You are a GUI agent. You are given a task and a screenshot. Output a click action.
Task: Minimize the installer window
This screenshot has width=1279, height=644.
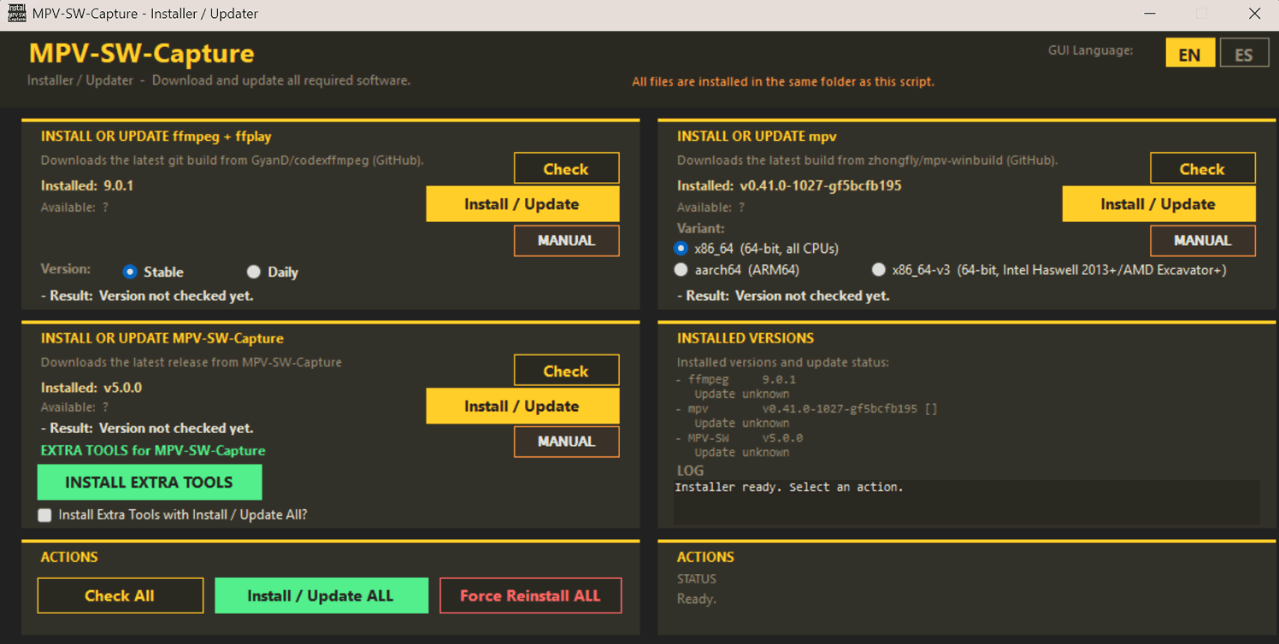[x=1150, y=14]
